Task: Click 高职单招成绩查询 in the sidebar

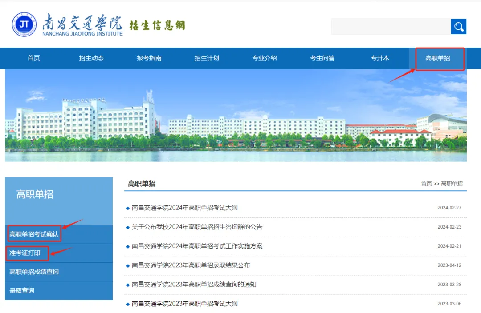Action: (x=35, y=272)
